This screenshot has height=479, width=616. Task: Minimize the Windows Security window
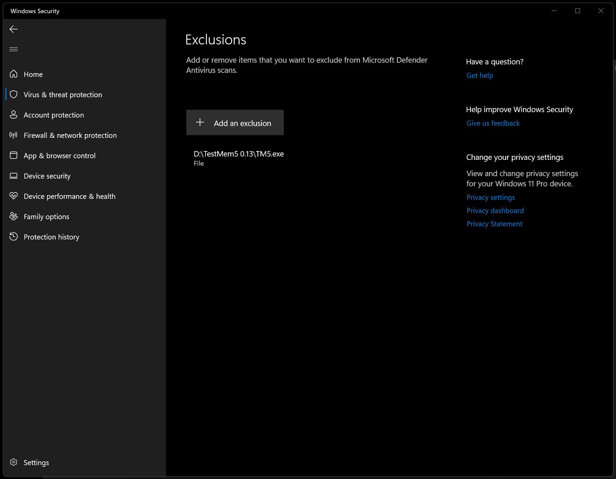554,11
